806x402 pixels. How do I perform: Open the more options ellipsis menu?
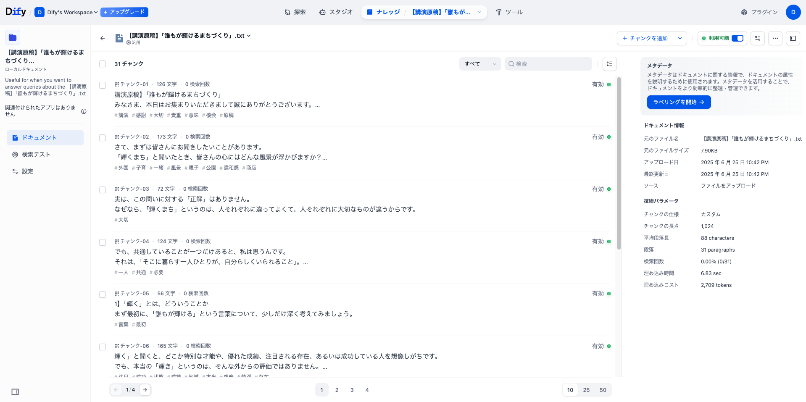pos(775,38)
